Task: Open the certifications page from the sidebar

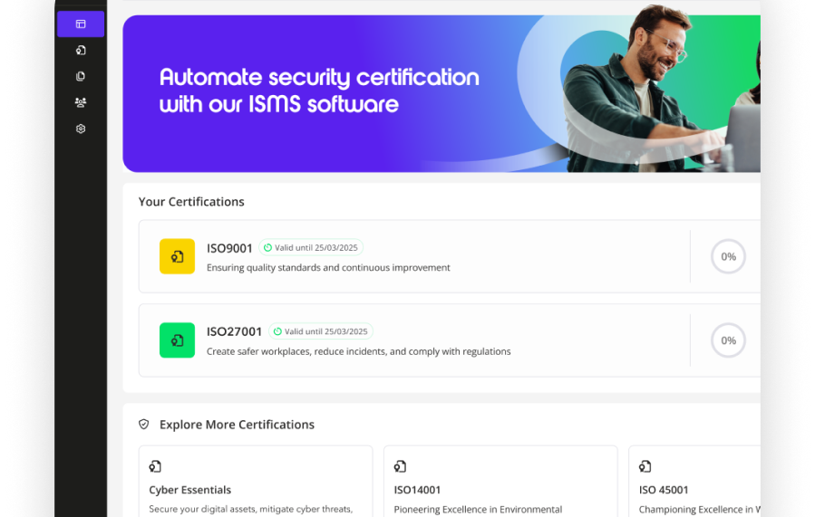Action: (x=81, y=51)
